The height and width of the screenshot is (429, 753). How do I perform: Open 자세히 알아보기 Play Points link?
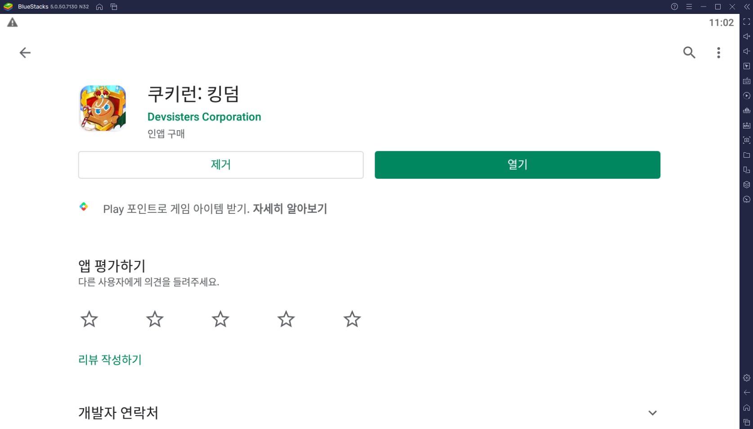[290, 209]
